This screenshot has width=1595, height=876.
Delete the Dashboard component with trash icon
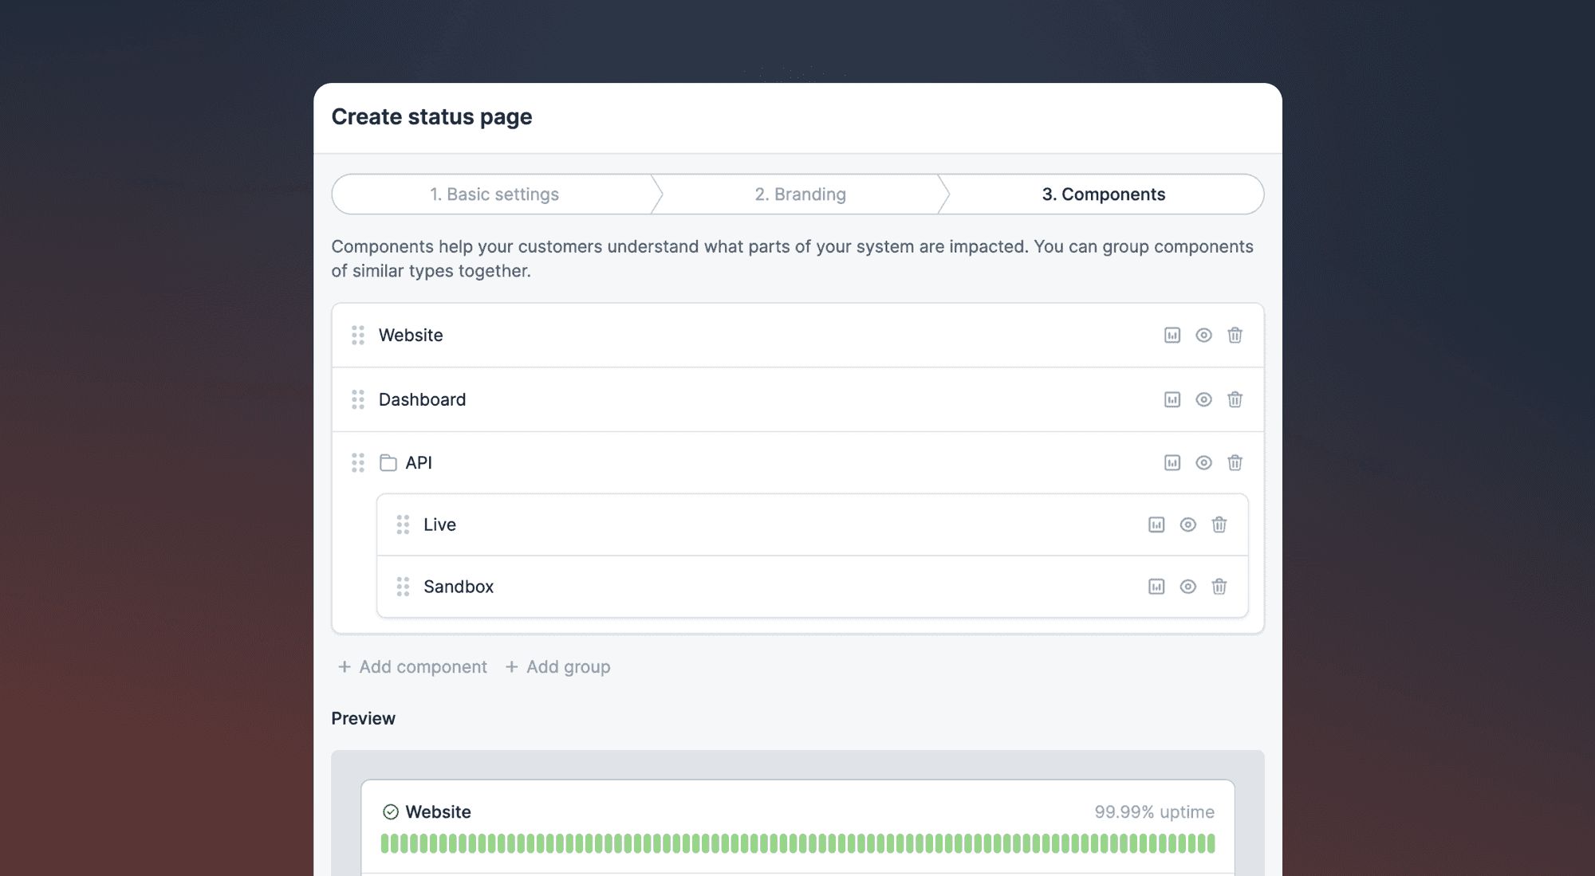click(1235, 399)
